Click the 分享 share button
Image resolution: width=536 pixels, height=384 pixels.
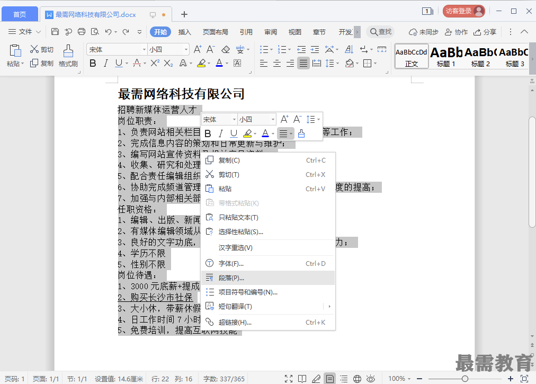click(485, 32)
